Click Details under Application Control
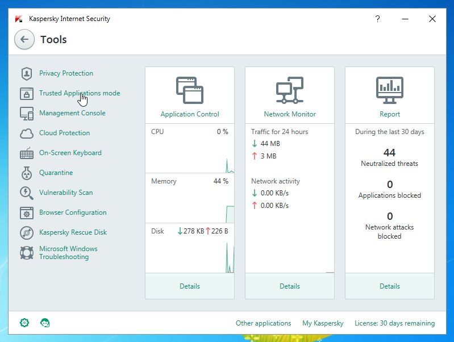The width and height of the screenshot is (454, 342). click(x=190, y=286)
